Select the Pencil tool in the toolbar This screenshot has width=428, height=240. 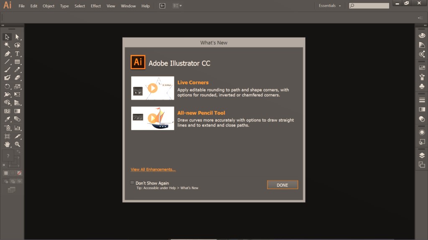[x=17, y=70]
